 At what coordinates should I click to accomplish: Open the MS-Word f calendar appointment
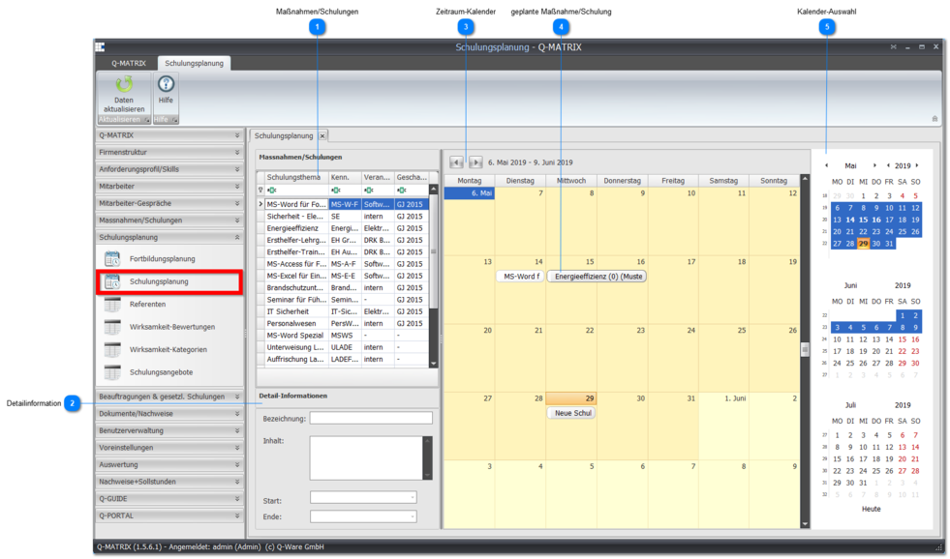[x=519, y=277]
